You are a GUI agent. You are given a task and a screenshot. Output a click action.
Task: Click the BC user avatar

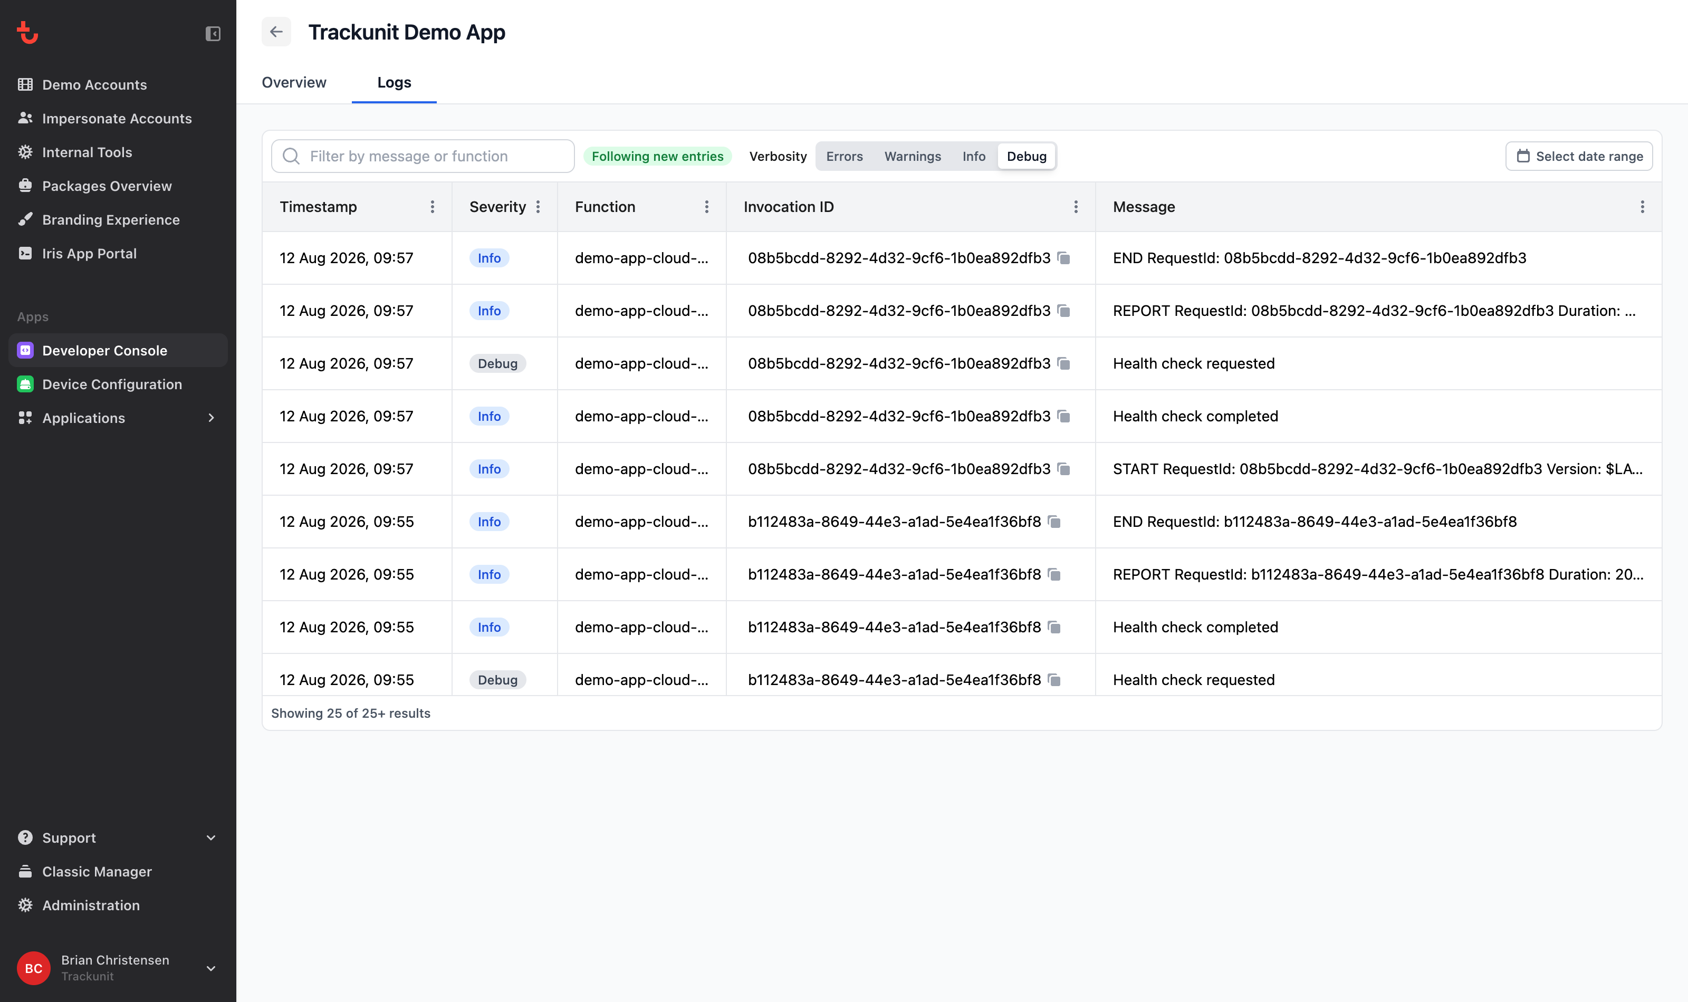34,968
